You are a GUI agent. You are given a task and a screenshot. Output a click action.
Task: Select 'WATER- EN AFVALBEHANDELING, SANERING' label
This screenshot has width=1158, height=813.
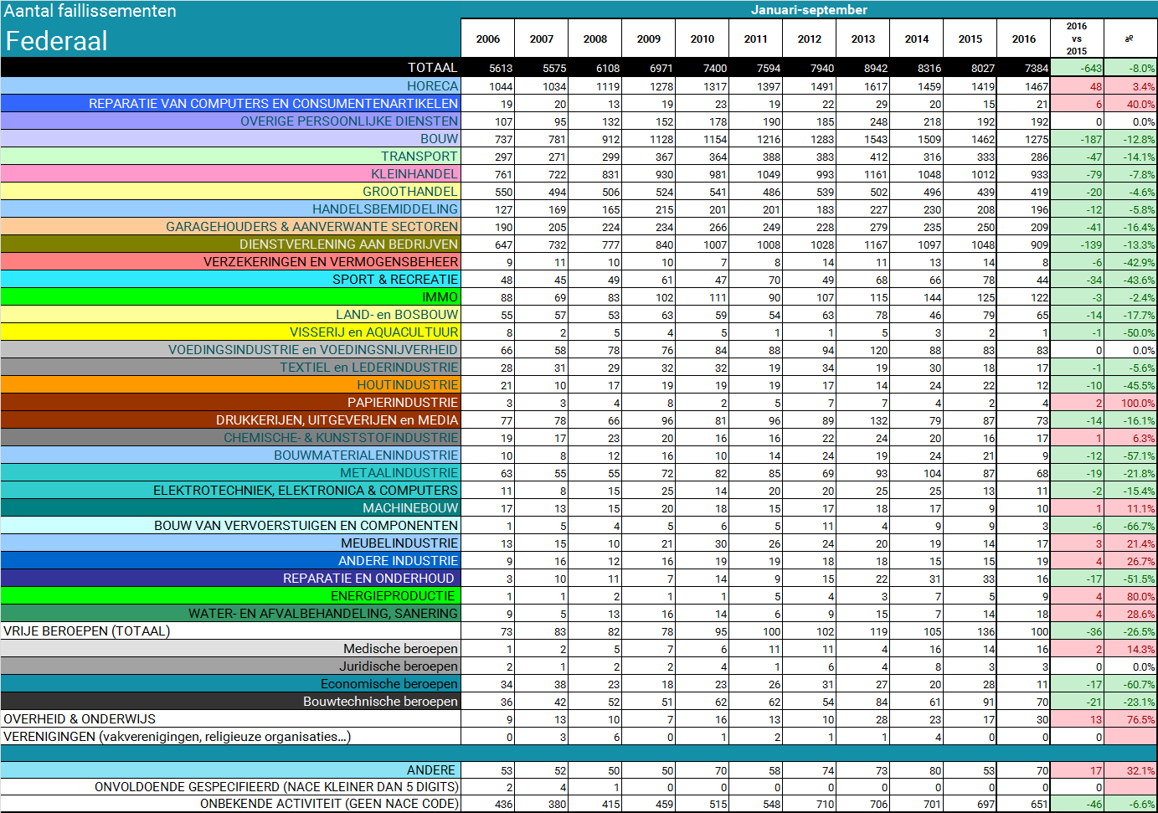(x=323, y=613)
